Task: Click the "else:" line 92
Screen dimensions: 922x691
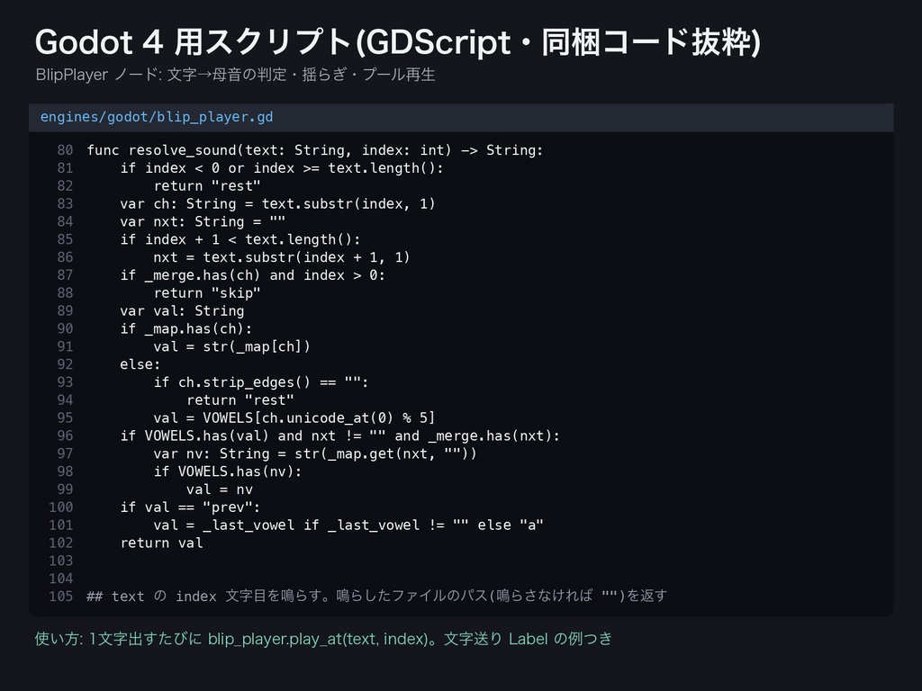Action: (140, 364)
